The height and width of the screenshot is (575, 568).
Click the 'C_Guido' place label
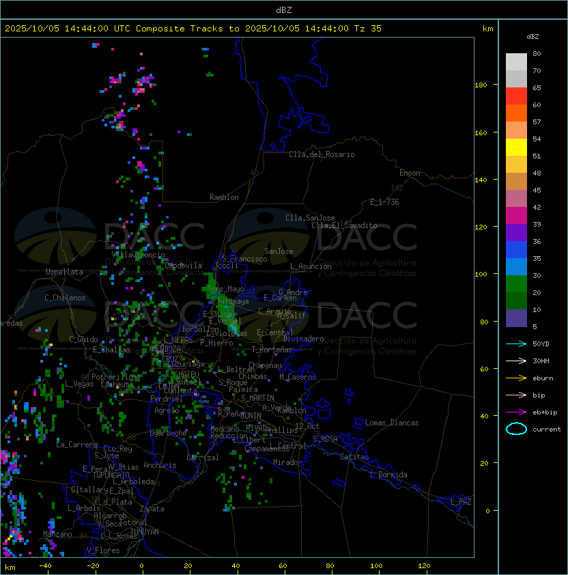point(83,339)
